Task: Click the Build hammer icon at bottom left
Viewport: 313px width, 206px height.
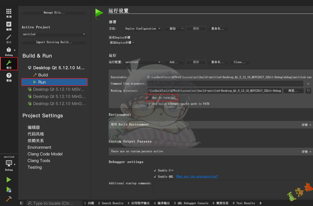Action: tap(9, 199)
